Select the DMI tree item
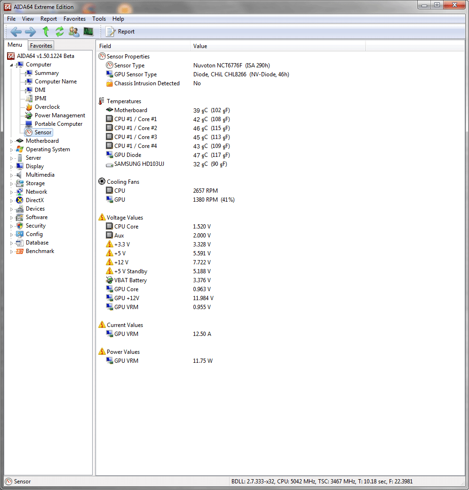The width and height of the screenshot is (469, 490). coord(40,90)
